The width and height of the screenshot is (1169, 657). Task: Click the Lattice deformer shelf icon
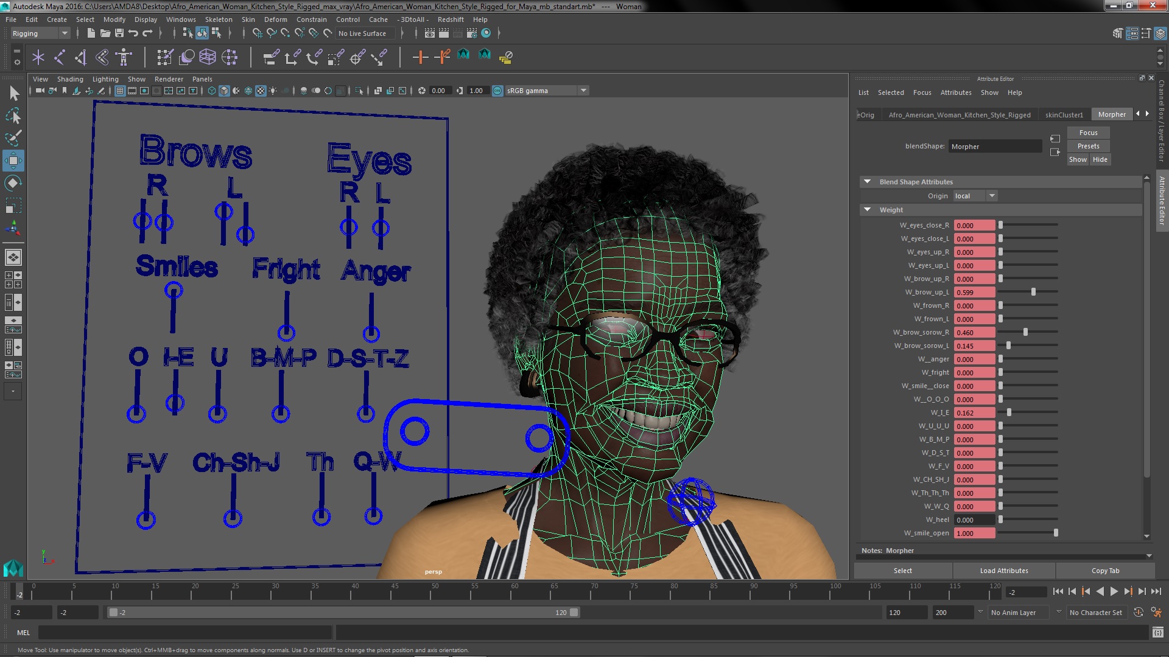tap(208, 57)
